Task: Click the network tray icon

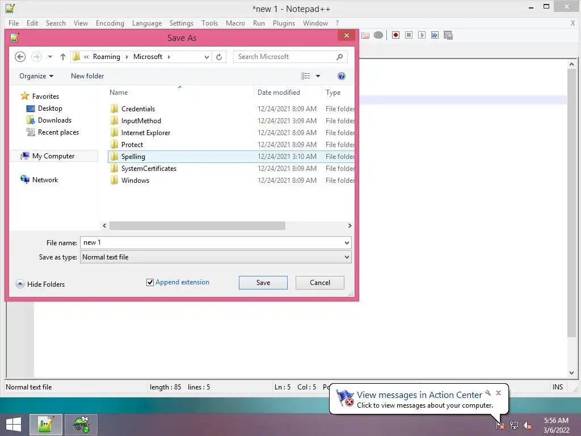Action: click(514, 425)
